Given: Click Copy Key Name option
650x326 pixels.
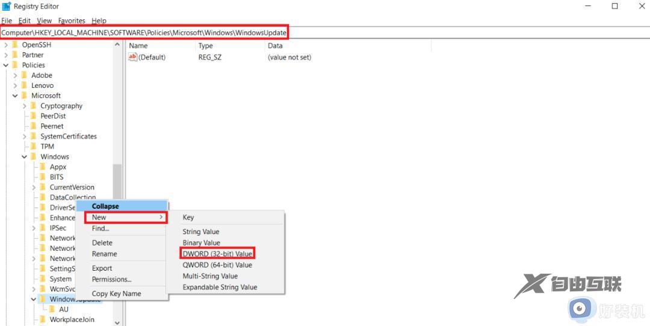Looking at the screenshot, I should coord(116,294).
